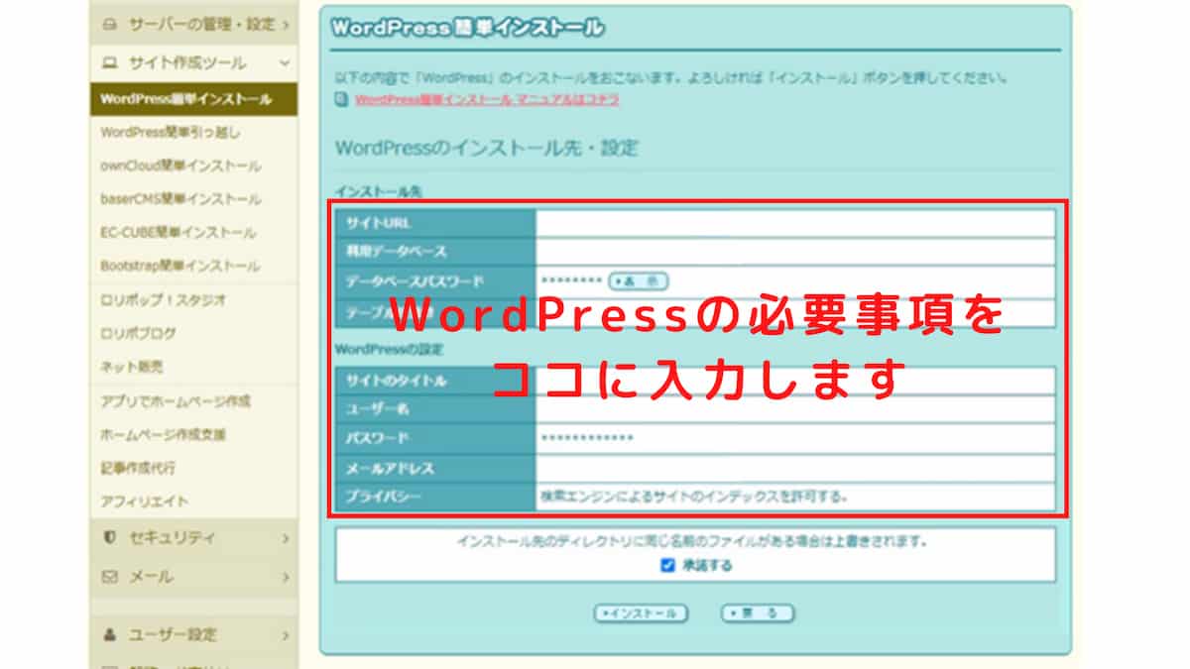
Task: Click the インストール button
Action: [x=641, y=613]
